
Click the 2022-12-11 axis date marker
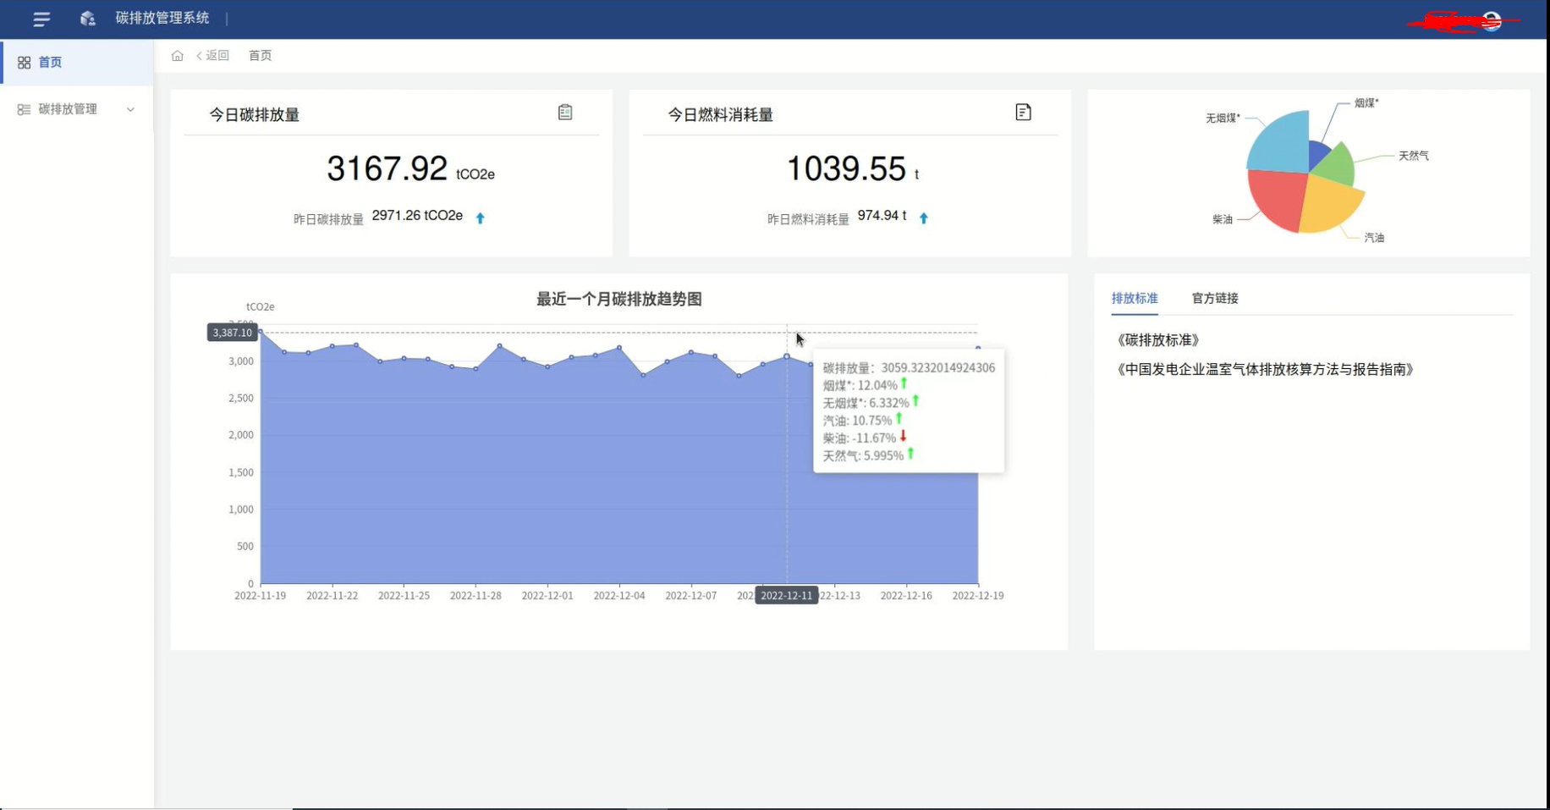[786, 596]
